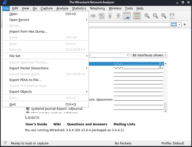Click the zoom out magnifier icon
192x147 pixels.
[155, 16]
